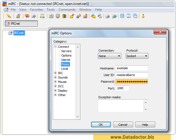This screenshot has height=140, width=176.
Task: Expand the DCC category
Action: click(55, 86)
